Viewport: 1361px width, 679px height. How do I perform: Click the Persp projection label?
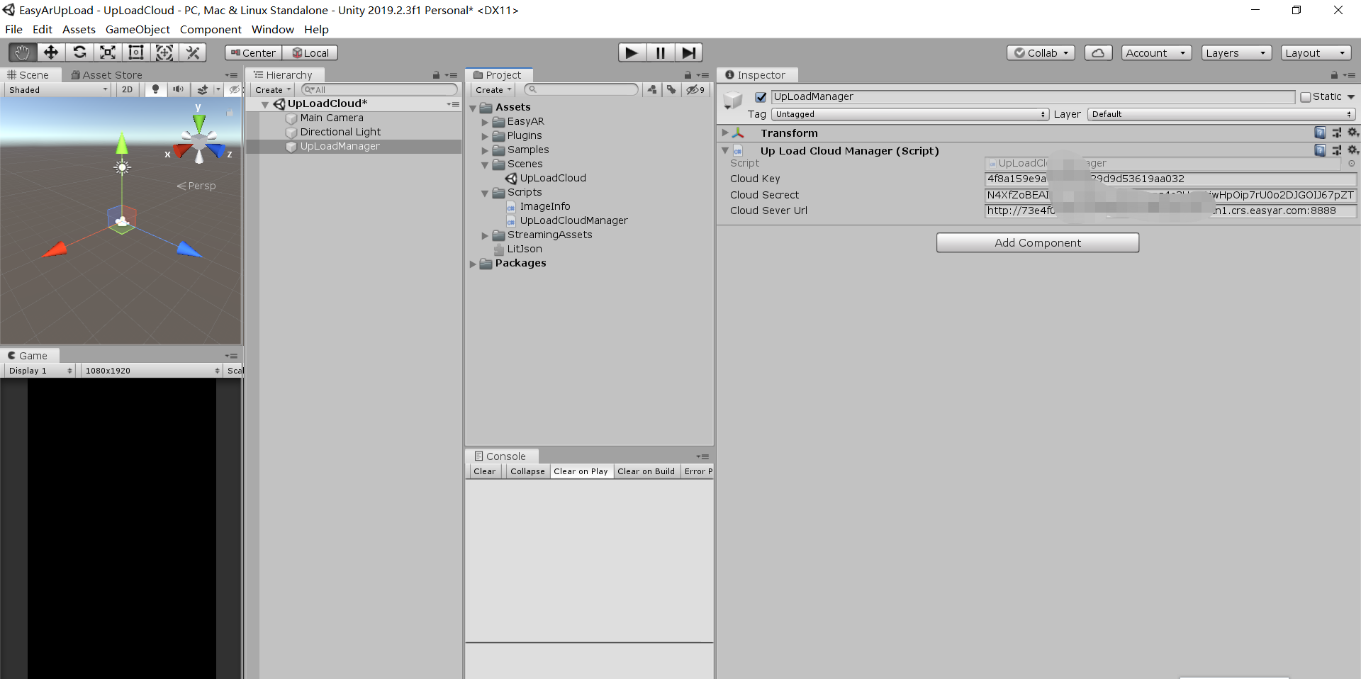coord(196,186)
